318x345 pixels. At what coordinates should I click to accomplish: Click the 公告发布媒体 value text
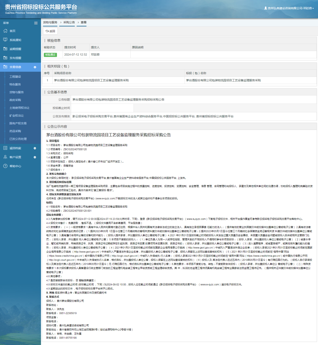[x=153, y=116]
